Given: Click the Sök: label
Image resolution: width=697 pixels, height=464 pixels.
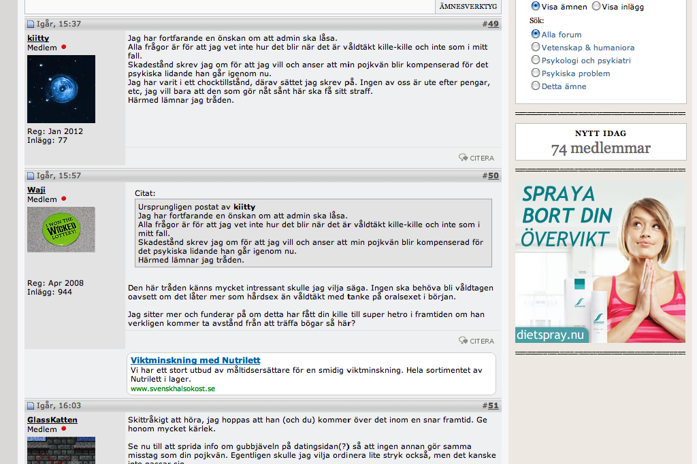Looking at the screenshot, I should 536,20.
